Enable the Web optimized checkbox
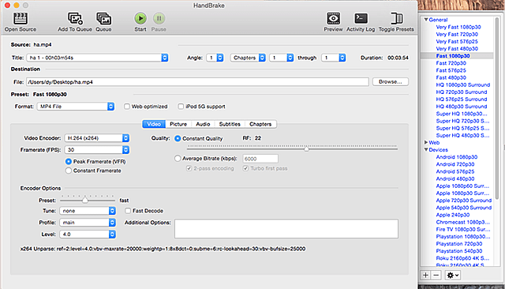Screen dimensions: 505x289 click(x=127, y=107)
